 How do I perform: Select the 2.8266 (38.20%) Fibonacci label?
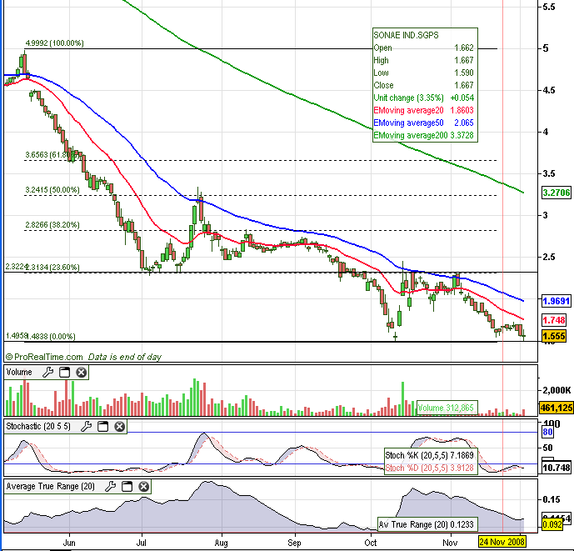coord(52,225)
